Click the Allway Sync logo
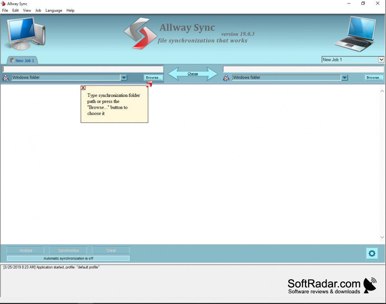 click(x=140, y=33)
